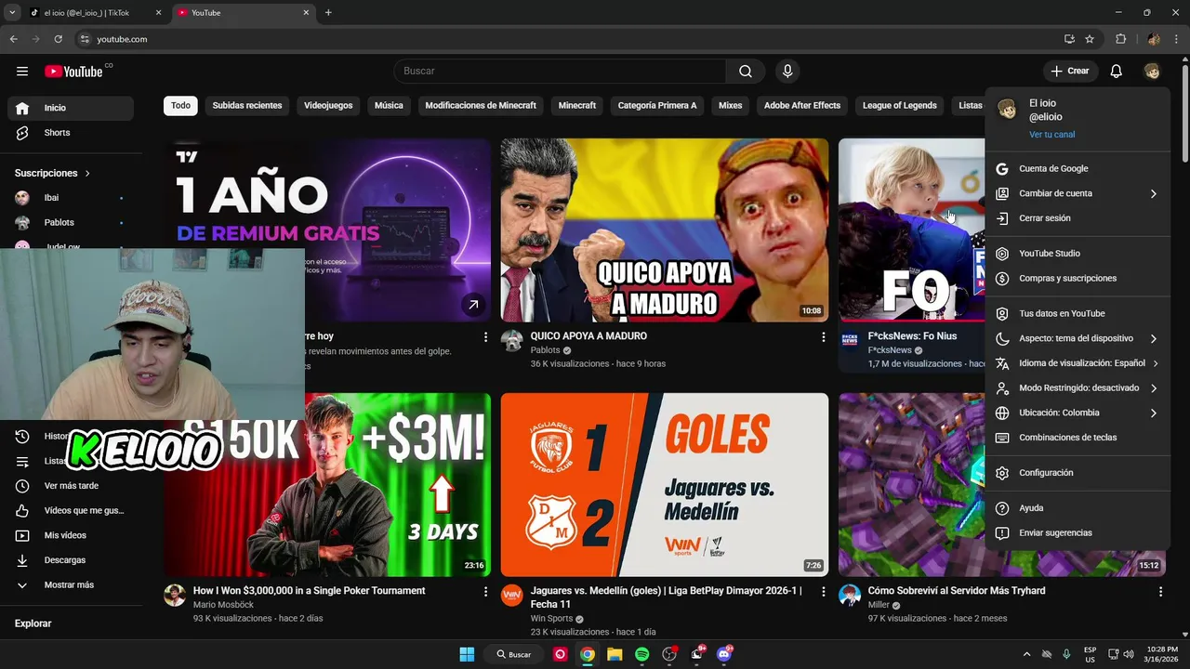Open Ibai subscription channel
Image resolution: width=1190 pixels, height=669 pixels.
71,198
